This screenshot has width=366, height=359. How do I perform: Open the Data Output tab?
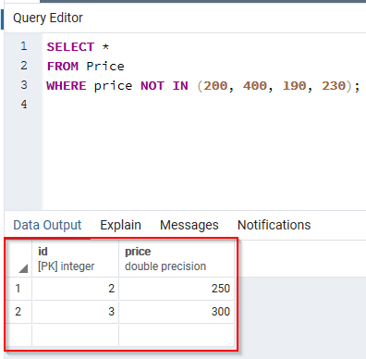point(47,225)
